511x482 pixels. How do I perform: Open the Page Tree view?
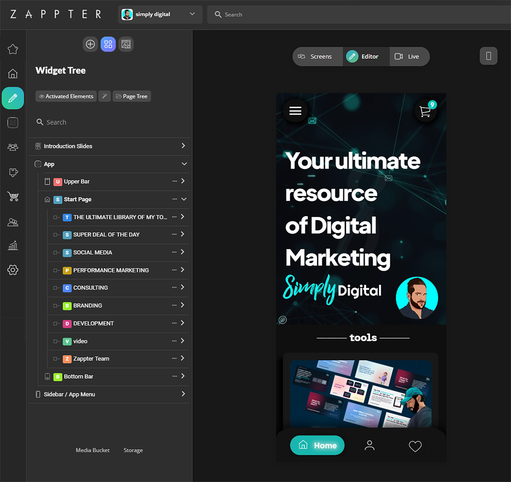click(x=132, y=96)
